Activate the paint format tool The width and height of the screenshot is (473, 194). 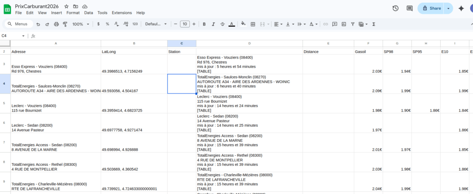pyautogui.click(x=65, y=24)
